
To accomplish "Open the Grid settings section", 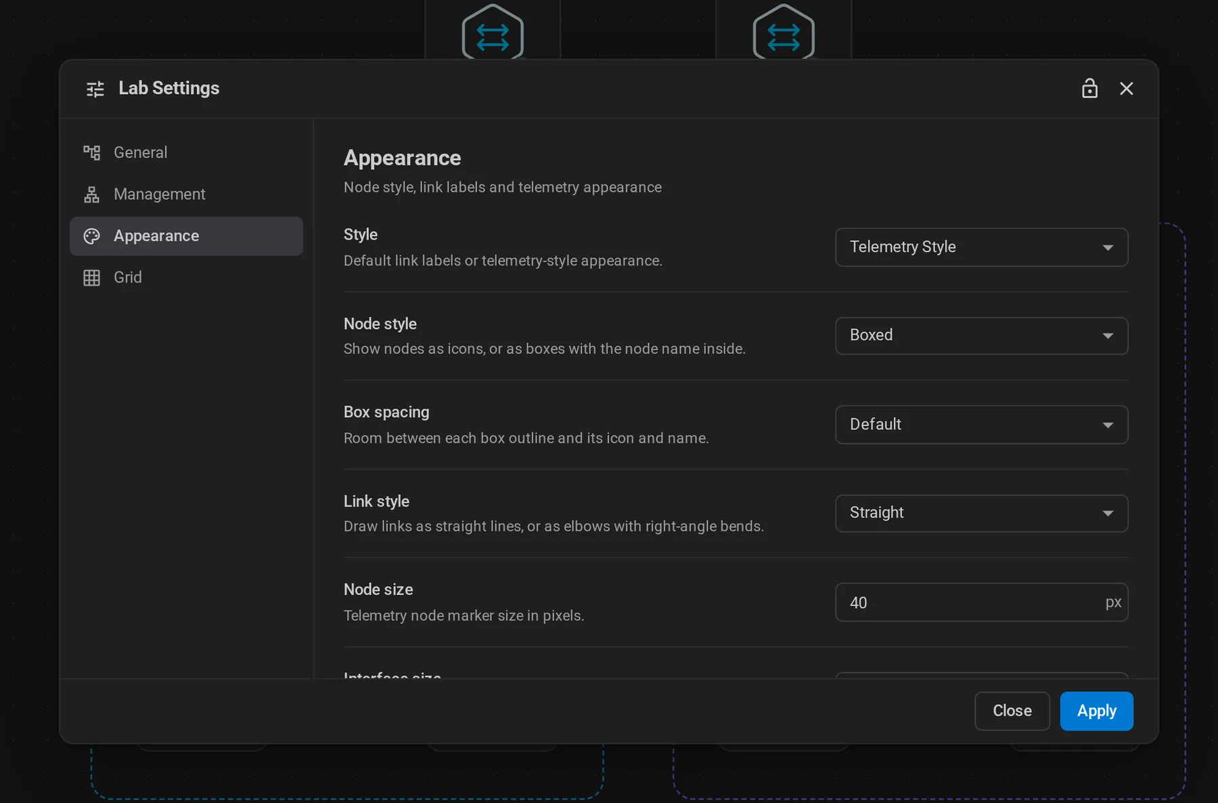I will click(x=186, y=278).
